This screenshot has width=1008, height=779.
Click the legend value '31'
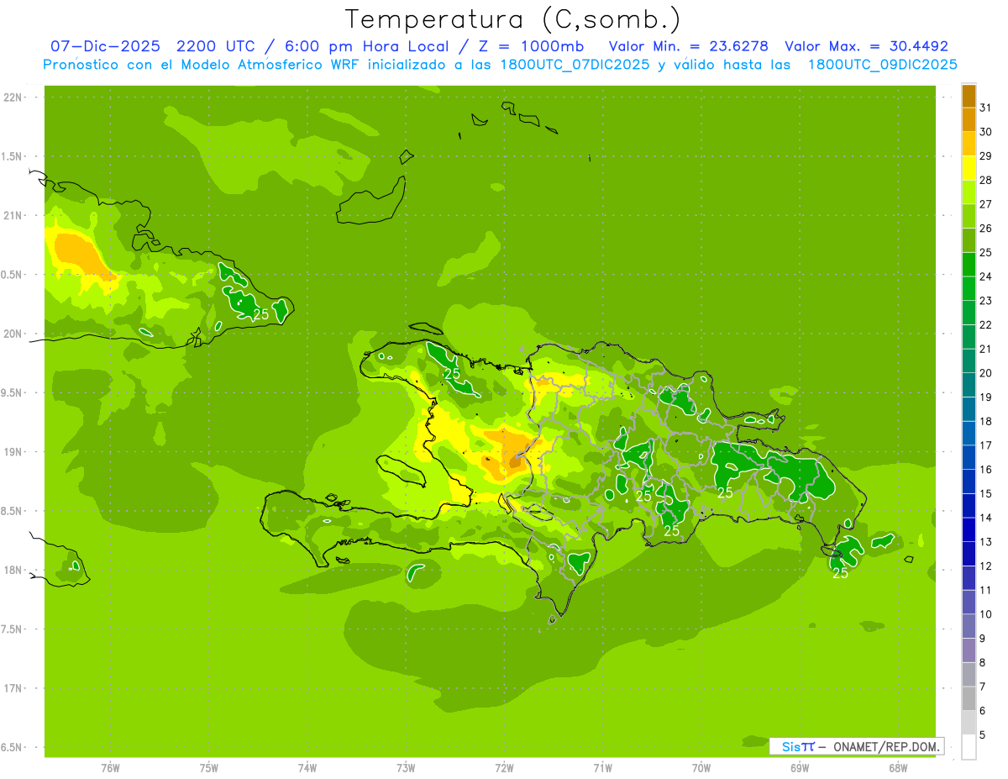pyautogui.click(x=985, y=108)
